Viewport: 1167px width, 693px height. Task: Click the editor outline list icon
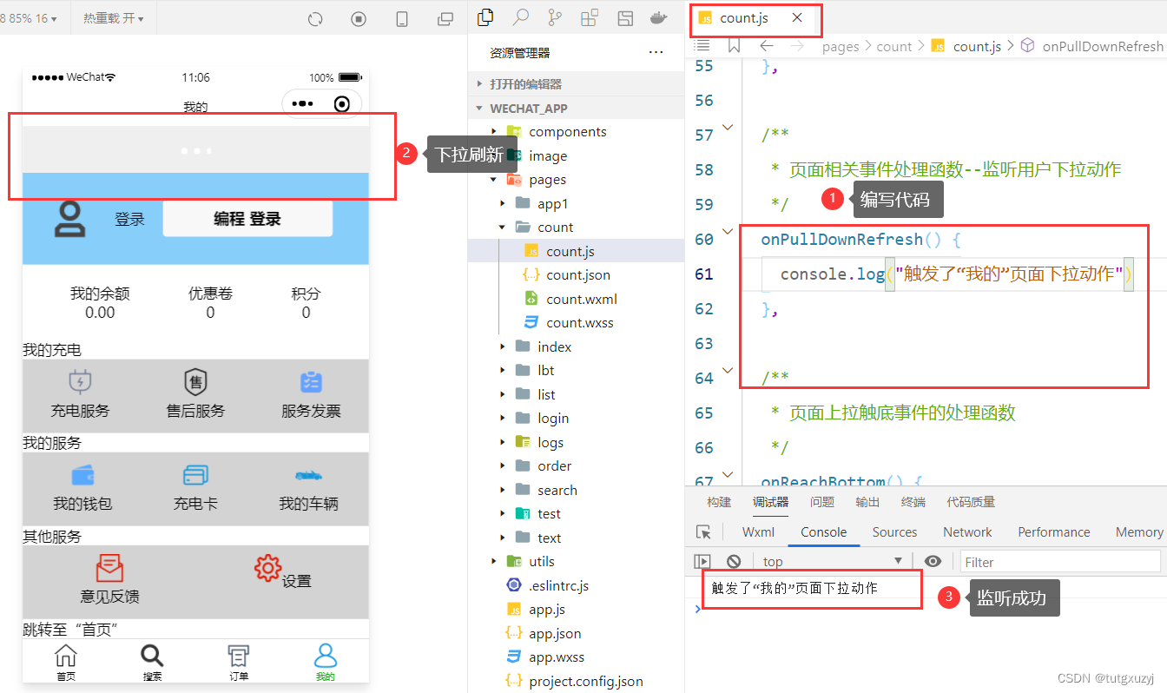coord(702,46)
